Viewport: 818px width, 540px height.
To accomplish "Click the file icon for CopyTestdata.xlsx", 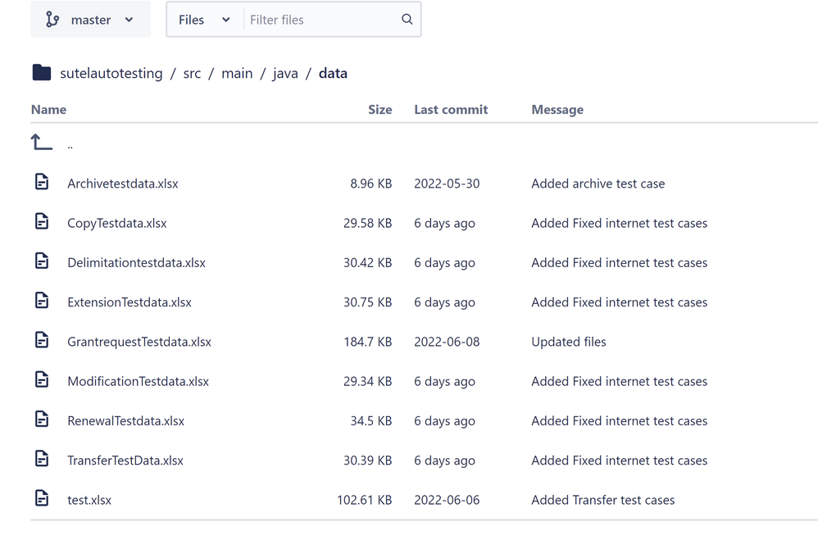I will (42, 221).
